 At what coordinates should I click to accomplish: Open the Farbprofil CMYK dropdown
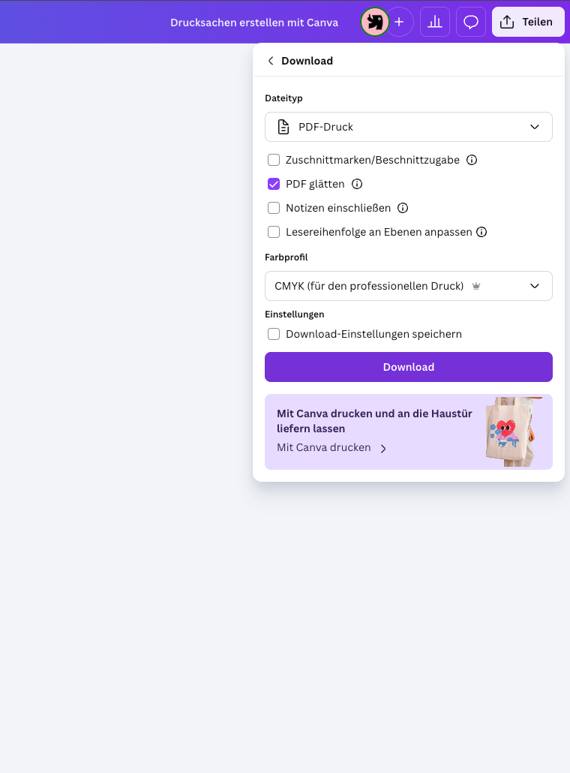click(409, 286)
